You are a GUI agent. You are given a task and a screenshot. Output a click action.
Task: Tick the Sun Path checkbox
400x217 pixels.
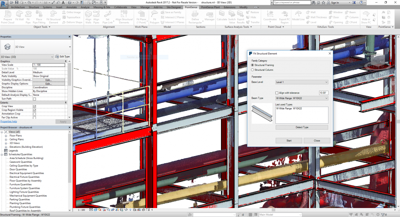(34, 99)
